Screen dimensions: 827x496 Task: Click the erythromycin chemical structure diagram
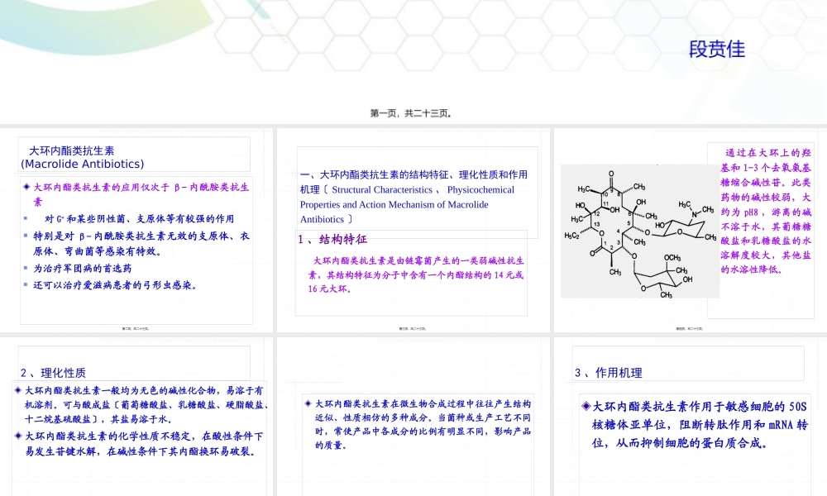point(640,230)
